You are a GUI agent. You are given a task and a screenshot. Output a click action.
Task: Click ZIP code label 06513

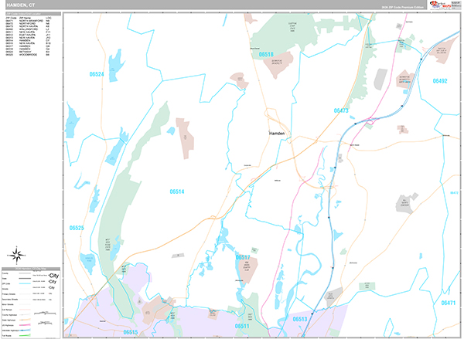coord(300,318)
